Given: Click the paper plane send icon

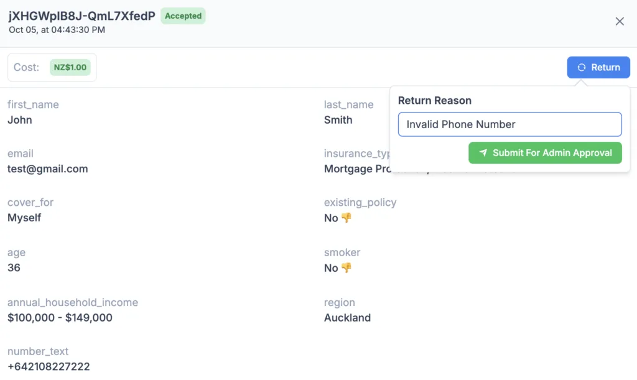Looking at the screenshot, I should pos(483,152).
